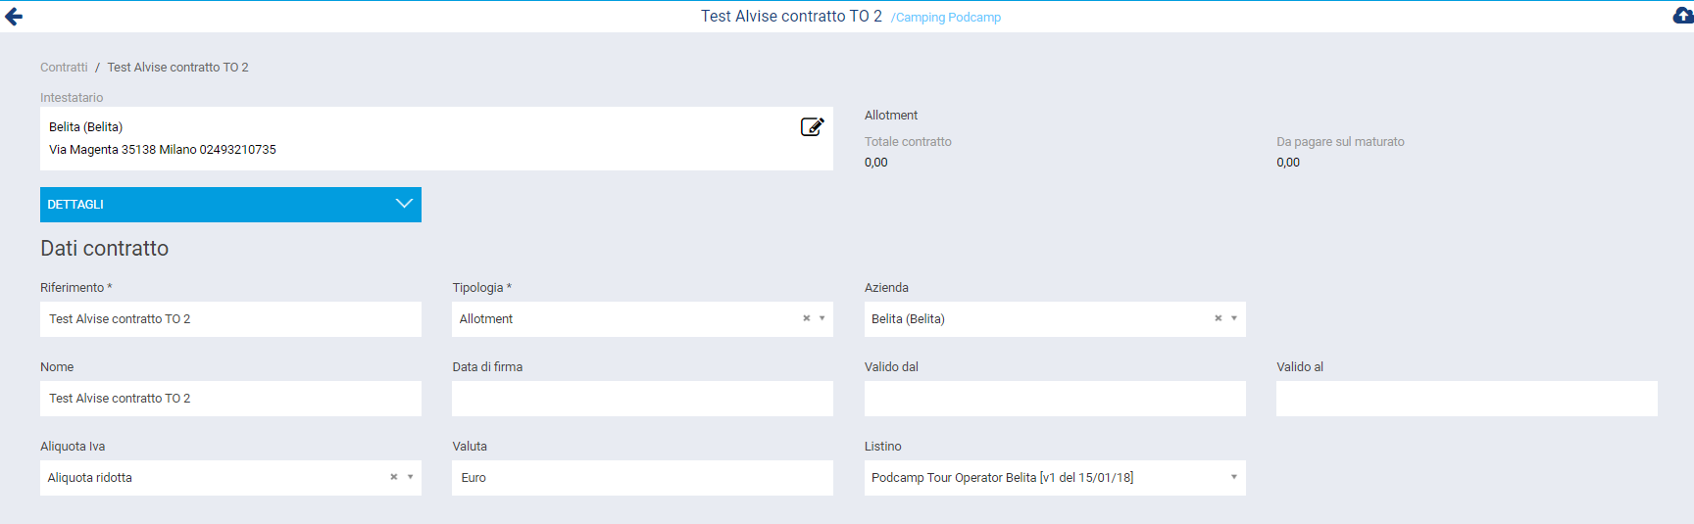This screenshot has height=524, width=1694.
Task: Click the Nome input field
Action: [230, 399]
